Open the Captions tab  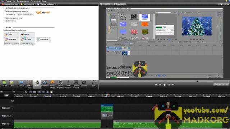pyautogui.click(x=84, y=84)
